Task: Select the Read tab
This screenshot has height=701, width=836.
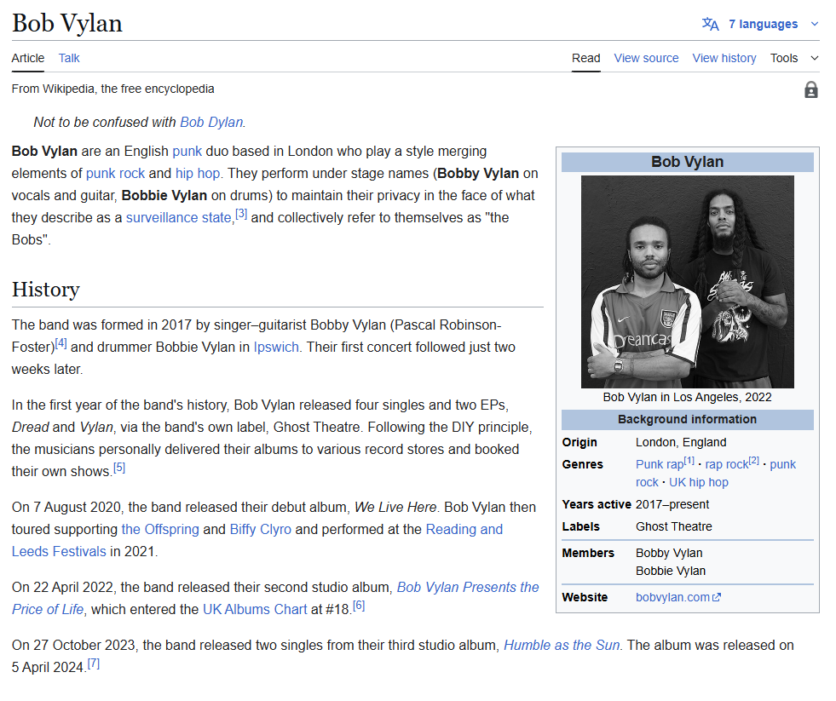Action: coord(586,58)
